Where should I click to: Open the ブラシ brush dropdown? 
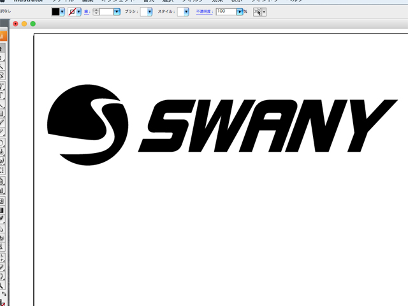[150, 12]
